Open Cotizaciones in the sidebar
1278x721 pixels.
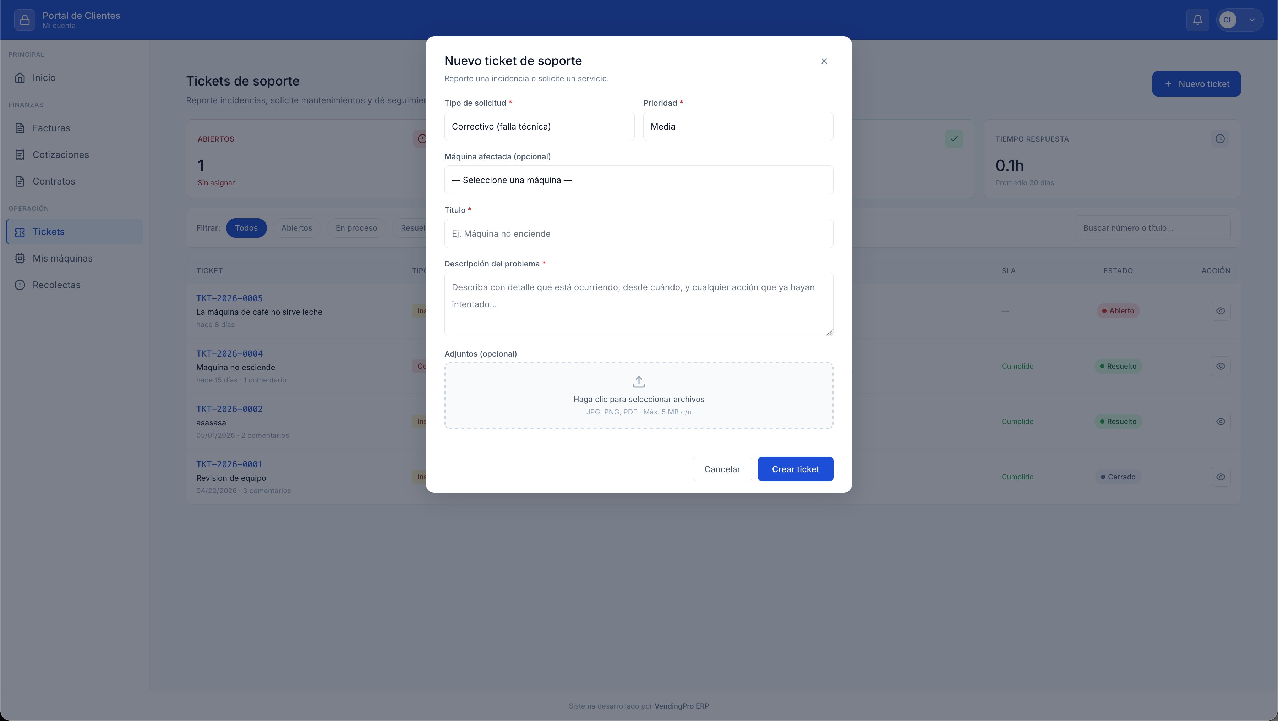point(75,155)
